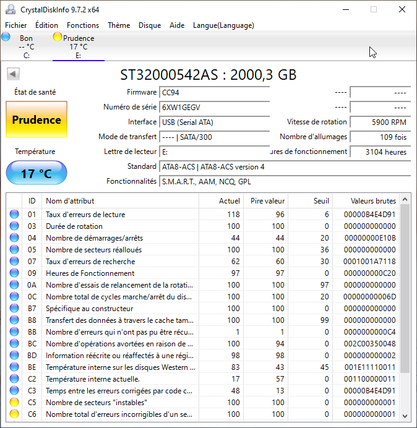Click the disk title ST32000542AS : 2000,3 GB

point(208,74)
